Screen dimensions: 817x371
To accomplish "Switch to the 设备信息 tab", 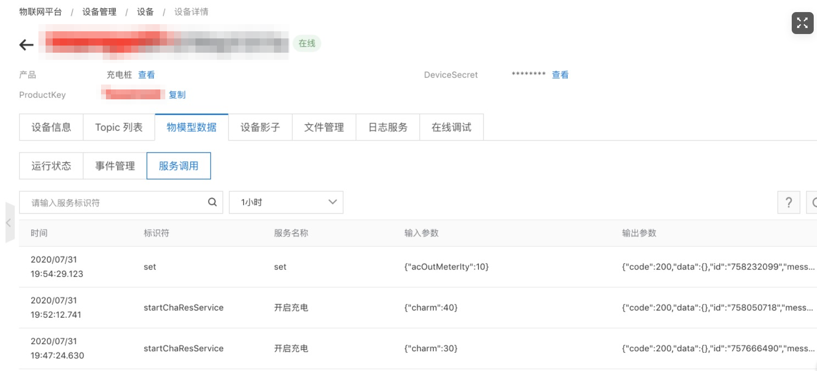I will pos(51,127).
